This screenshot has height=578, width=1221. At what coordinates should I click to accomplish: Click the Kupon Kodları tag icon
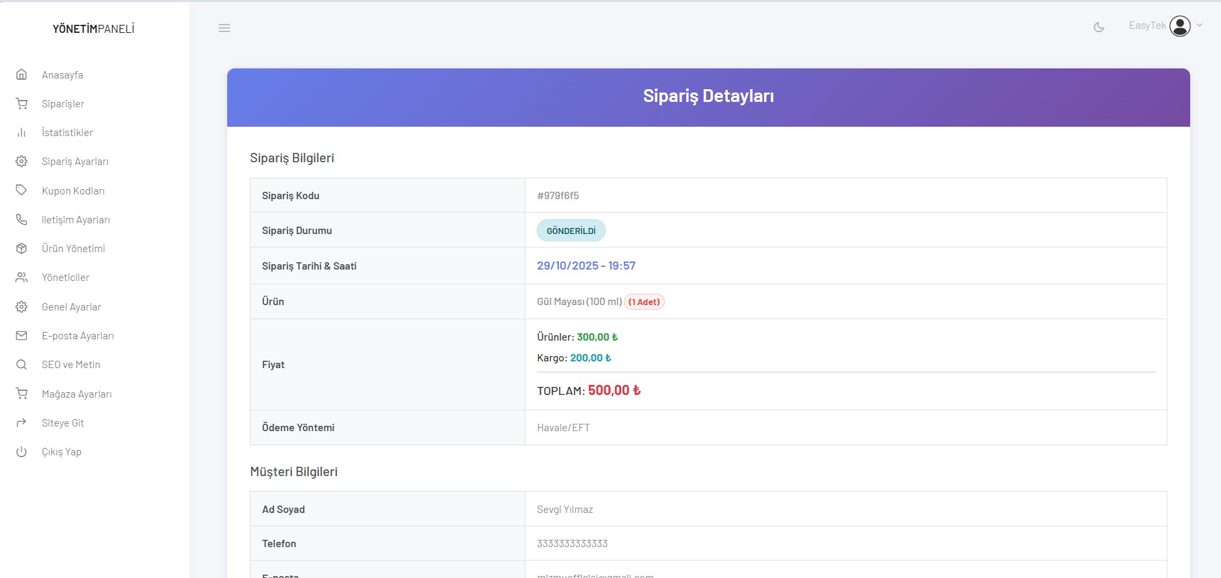(x=21, y=190)
